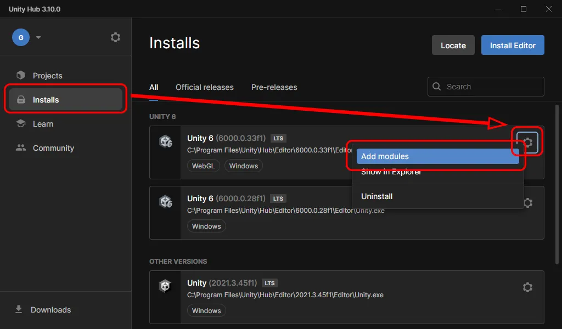Switch to Pre-releases tab
This screenshot has width=562, height=329.
(x=274, y=87)
